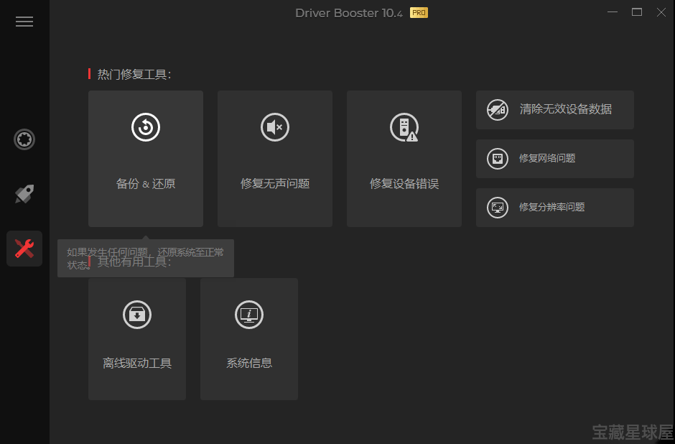Open the rocket boost icon in sidebar
Image resolution: width=675 pixels, height=444 pixels.
pos(24,194)
